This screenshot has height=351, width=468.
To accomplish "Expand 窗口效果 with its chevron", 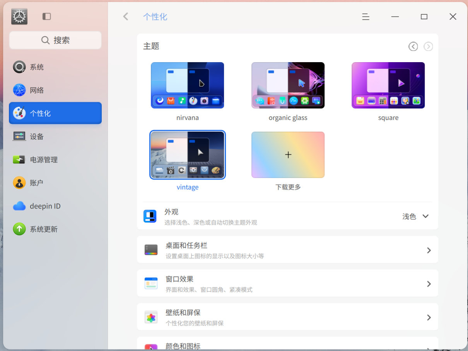I will pos(429,284).
